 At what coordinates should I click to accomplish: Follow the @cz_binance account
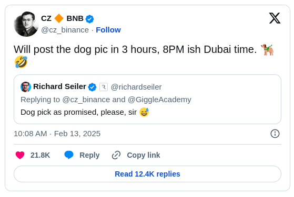pos(108,30)
